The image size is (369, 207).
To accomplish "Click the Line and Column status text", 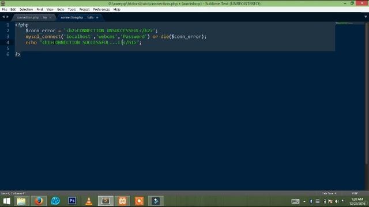I will click(13, 193).
